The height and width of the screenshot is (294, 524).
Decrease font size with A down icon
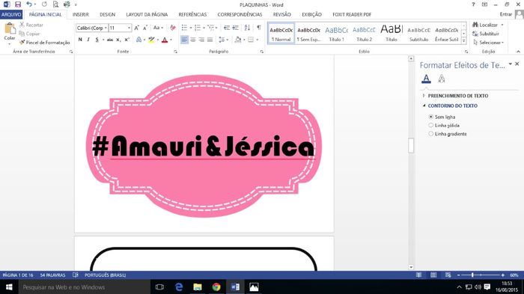pos(145,28)
